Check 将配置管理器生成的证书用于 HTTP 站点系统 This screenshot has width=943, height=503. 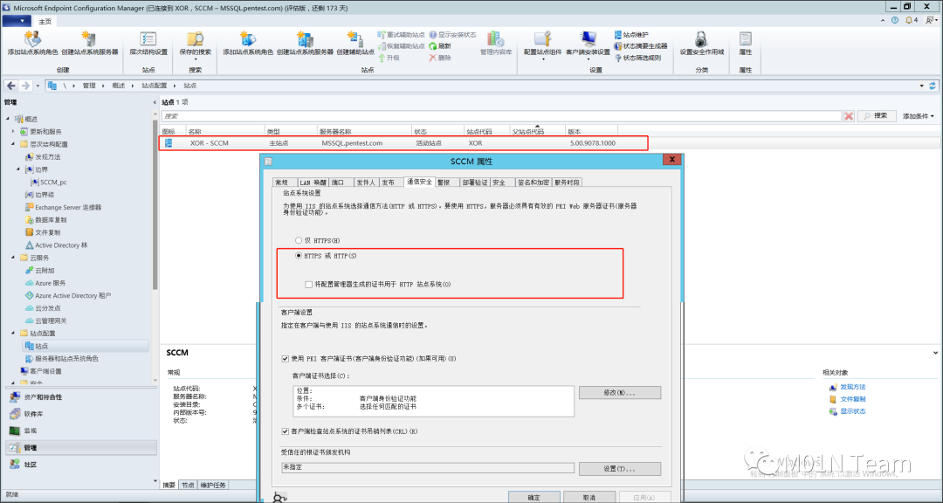(308, 285)
